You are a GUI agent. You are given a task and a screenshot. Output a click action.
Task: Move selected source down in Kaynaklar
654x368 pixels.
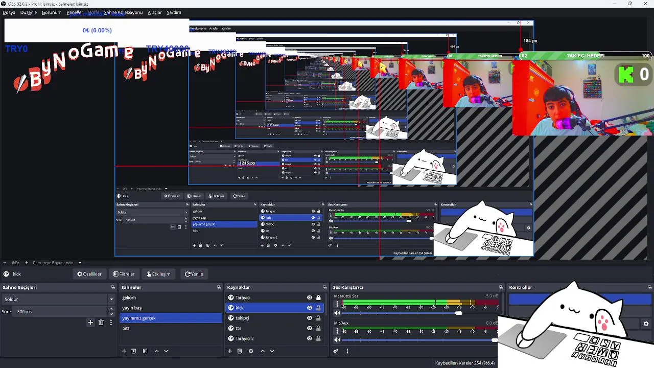tap(272, 351)
